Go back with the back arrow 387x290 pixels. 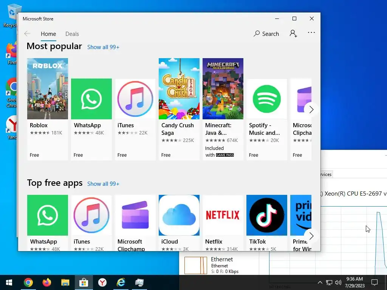[27, 34]
